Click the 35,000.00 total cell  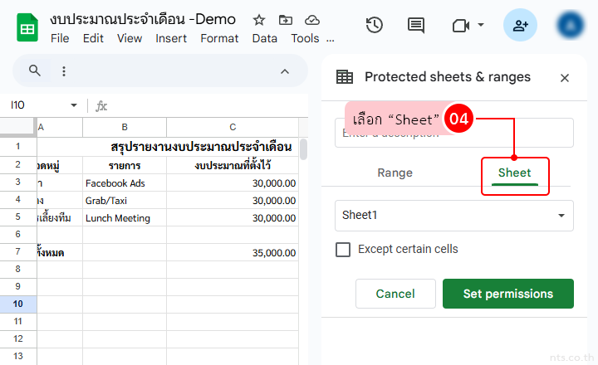click(x=233, y=253)
